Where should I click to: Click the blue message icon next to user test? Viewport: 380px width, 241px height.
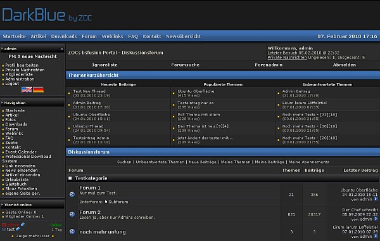point(18,229)
